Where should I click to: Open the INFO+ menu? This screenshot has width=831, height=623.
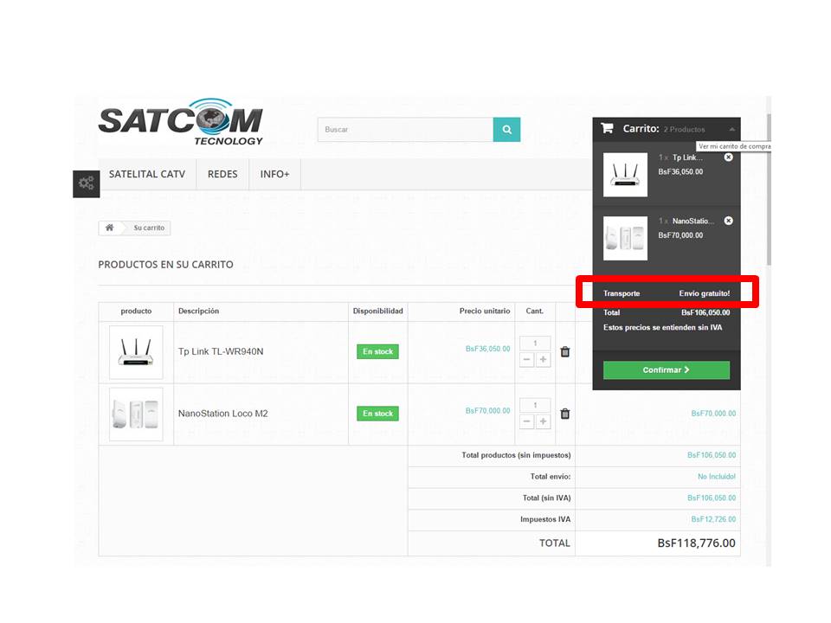[x=274, y=174]
